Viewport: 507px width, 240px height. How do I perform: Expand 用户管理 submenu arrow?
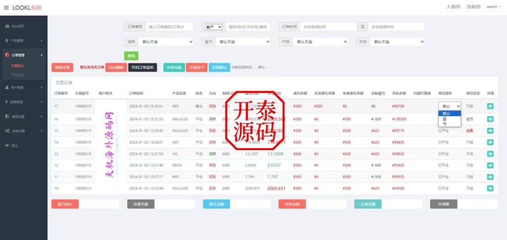point(42,87)
